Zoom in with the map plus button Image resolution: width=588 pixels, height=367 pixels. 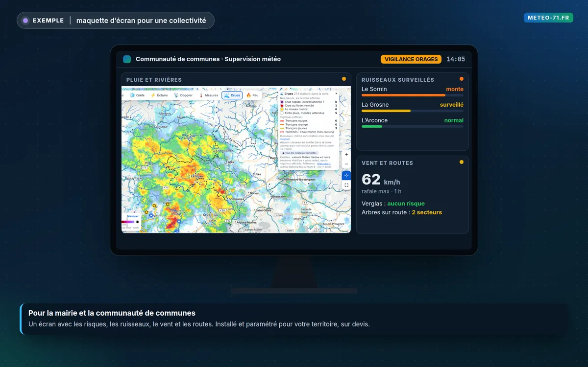346,155
